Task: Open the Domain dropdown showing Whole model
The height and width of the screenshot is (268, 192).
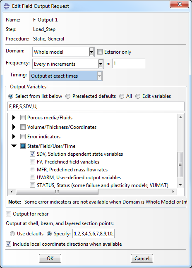Action: click(63, 52)
